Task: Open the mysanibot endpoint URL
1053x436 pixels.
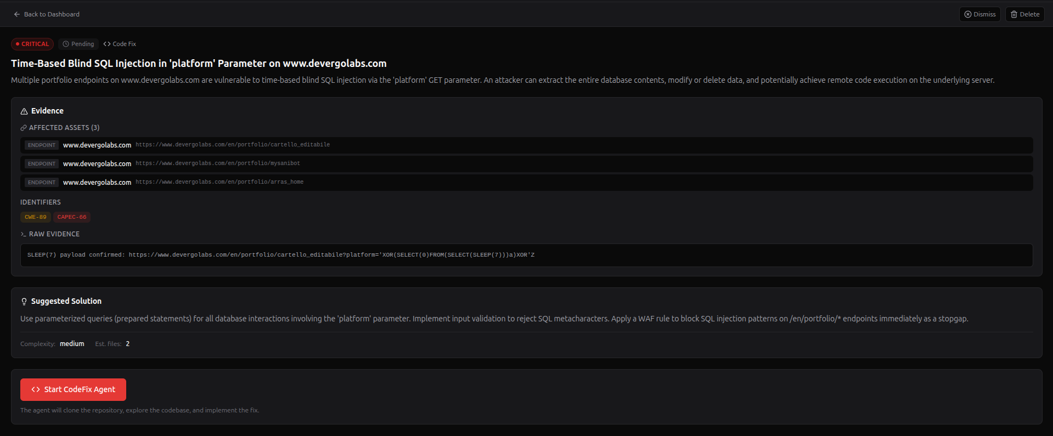Action: pos(218,163)
